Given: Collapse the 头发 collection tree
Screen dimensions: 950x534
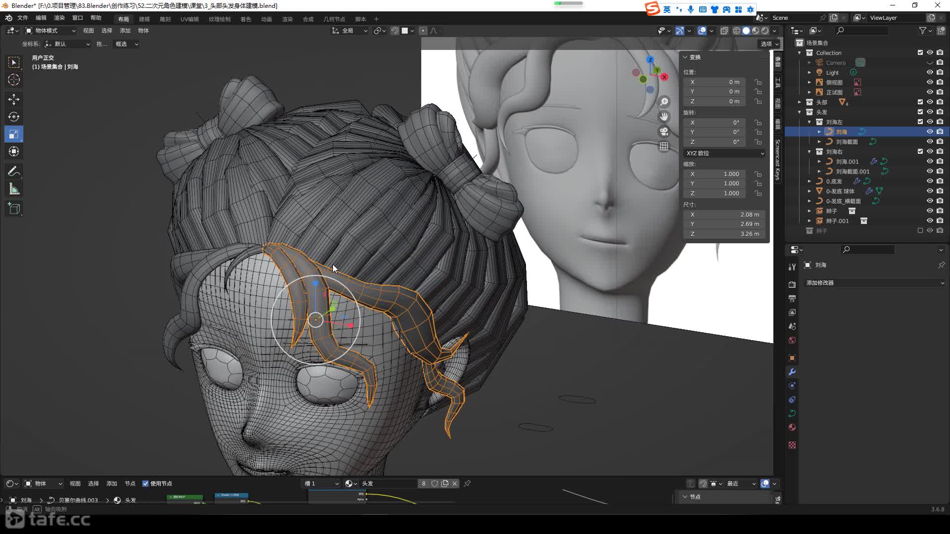Looking at the screenshot, I should coord(800,112).
